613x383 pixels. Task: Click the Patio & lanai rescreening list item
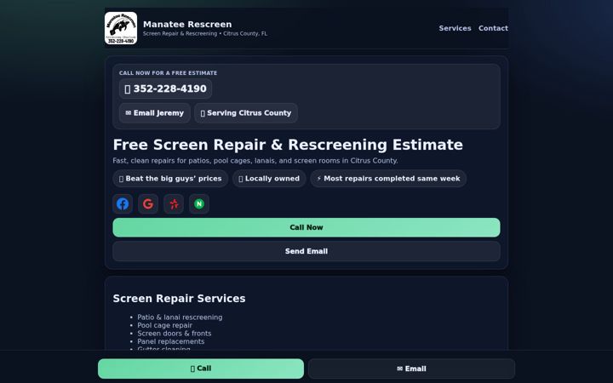[x=180, y=317]
